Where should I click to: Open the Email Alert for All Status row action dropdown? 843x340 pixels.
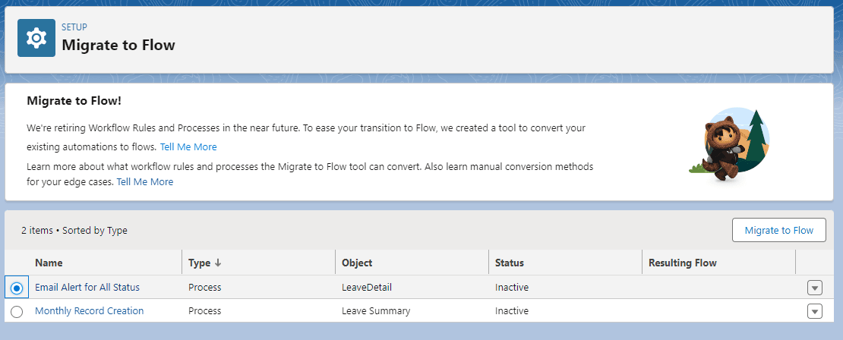(814, 288)
